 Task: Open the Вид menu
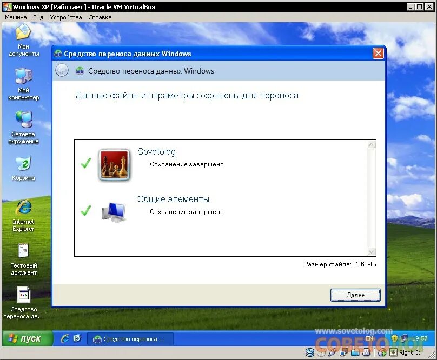coord(38,17)
